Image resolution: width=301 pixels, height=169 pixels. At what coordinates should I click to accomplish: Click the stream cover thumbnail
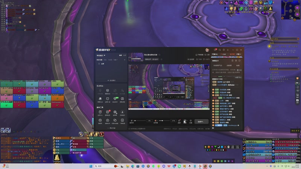[136, 57]
